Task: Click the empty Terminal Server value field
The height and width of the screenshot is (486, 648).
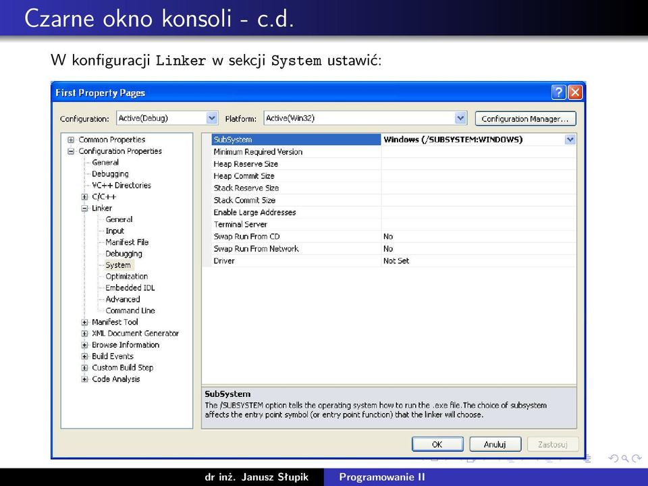Action: (x=479, y=224)
